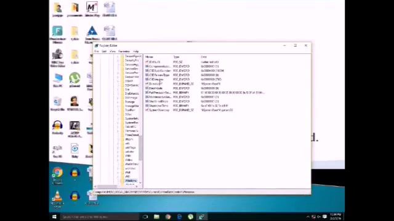
Task: Click the tree pane horizontal scrollbar
Action: [108, 187]
